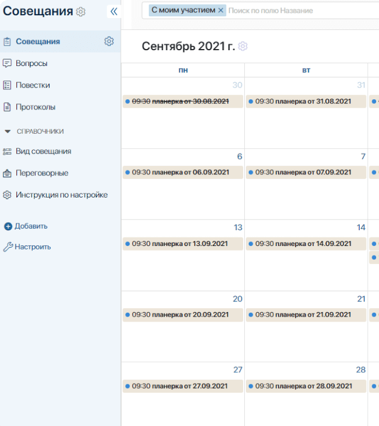Collapse the sidebar with the double chevron
379x426 pixels.
coord(113,11)
